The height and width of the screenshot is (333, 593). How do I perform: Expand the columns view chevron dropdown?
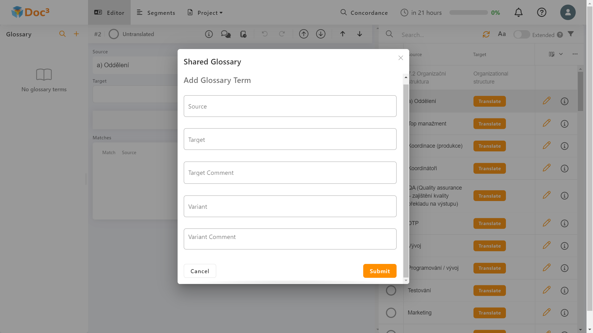pos(561,54)
